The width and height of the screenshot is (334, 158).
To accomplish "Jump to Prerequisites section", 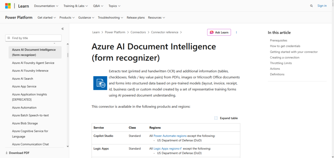I will [x=279, y=40].
